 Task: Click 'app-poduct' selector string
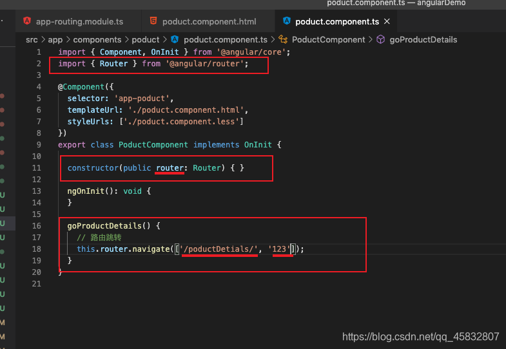pyautogui.click(x=142, y=99)
